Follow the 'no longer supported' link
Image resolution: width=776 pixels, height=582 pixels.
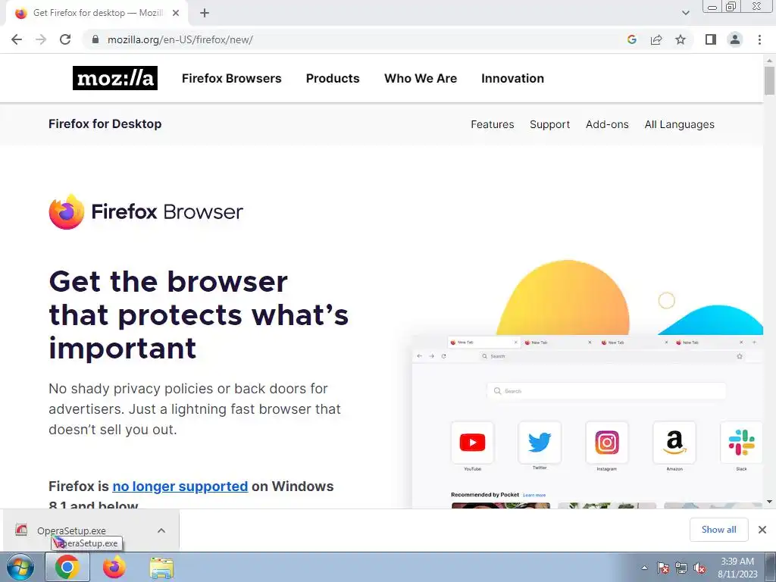[x=180, y=487]
